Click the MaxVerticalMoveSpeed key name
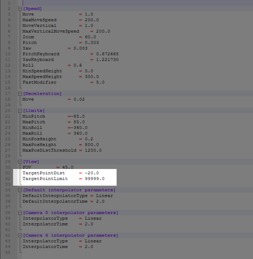This screenshot has height=259, width=253. (51, 31)
